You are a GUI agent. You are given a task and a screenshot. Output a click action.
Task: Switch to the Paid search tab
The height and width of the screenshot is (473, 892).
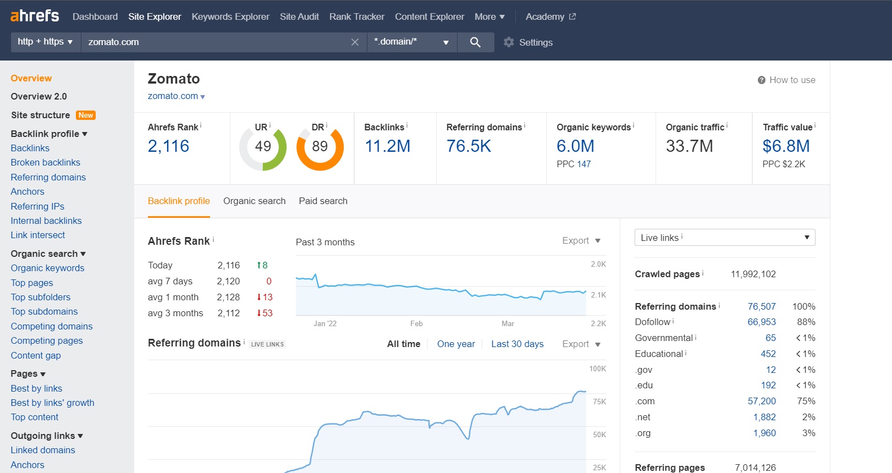[323, 201]
